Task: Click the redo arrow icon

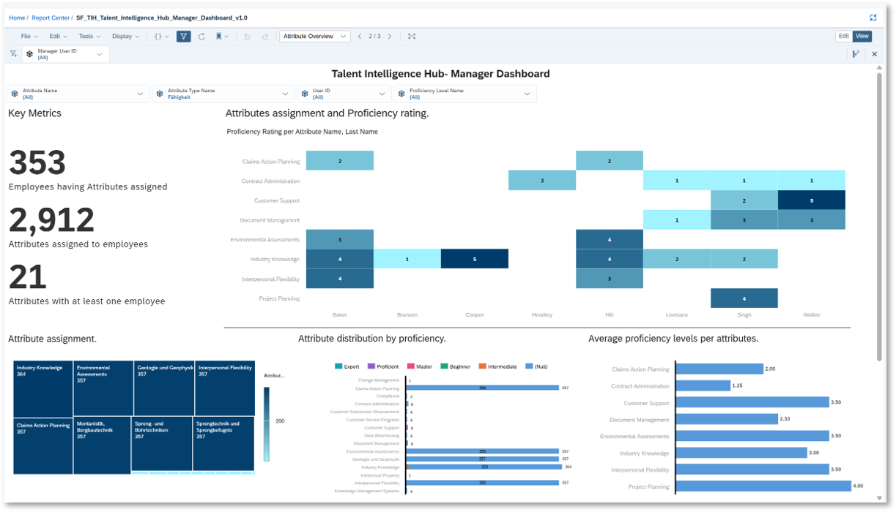Action: point(265,36)
